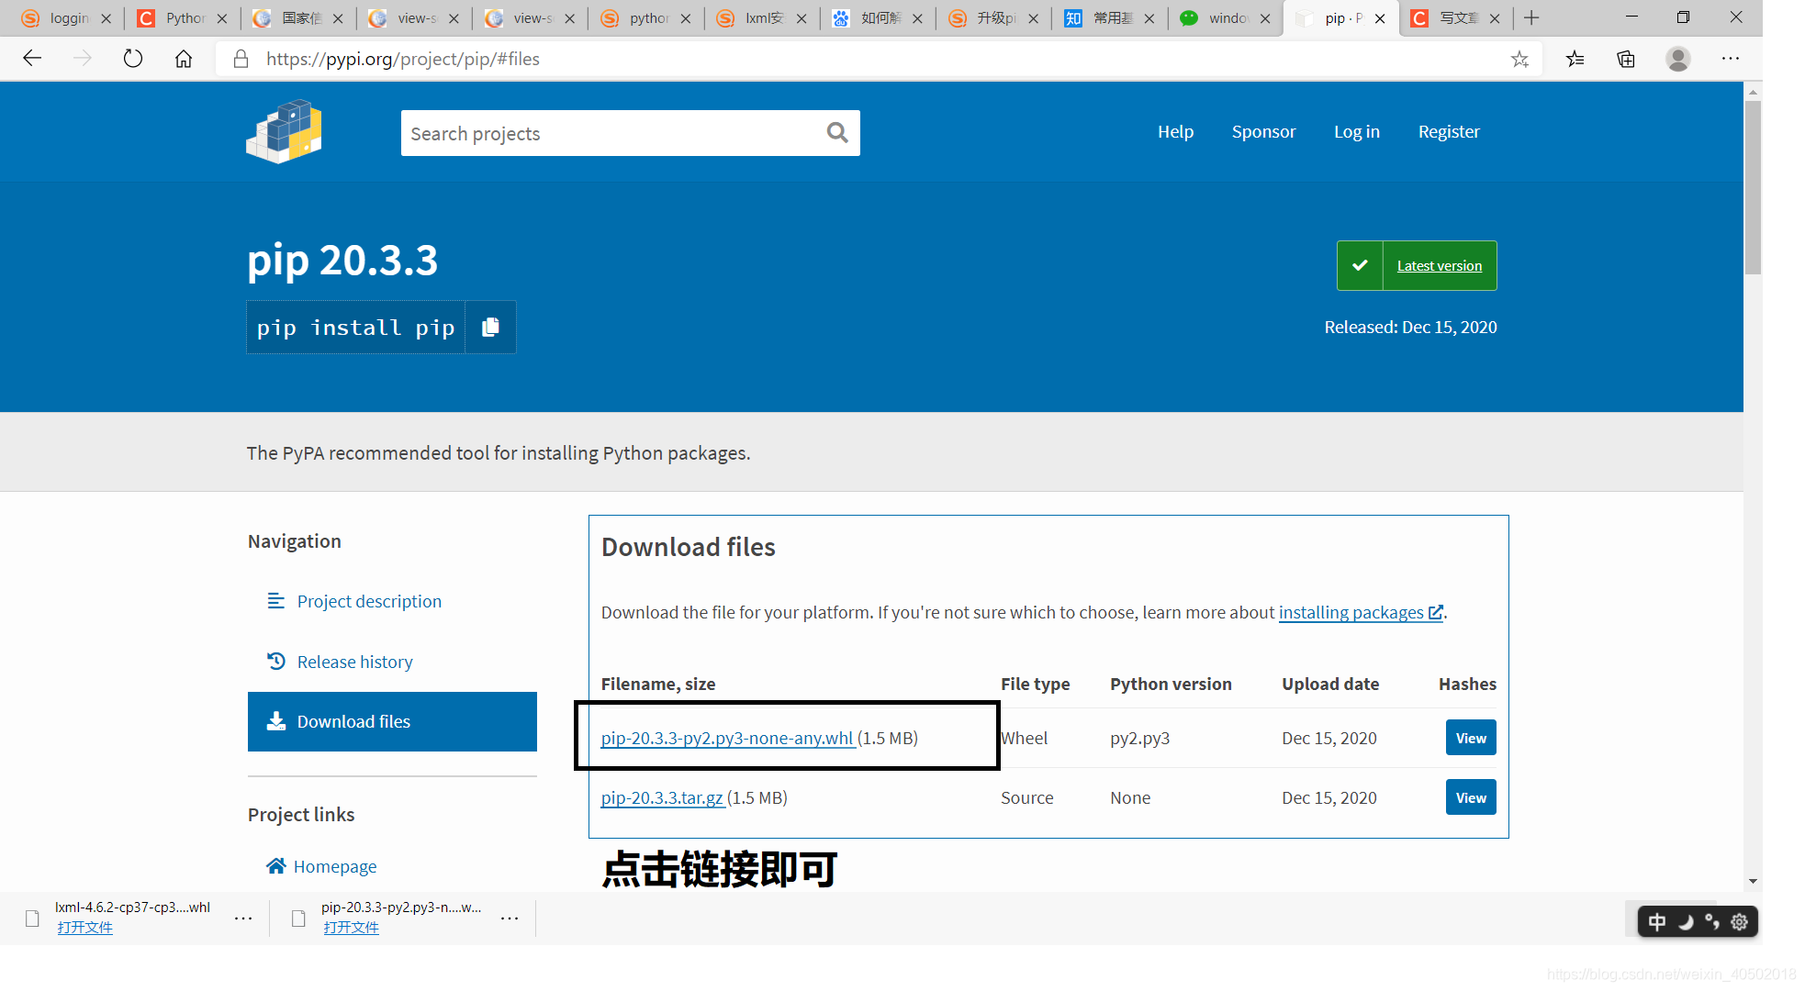This screenshot has height=991, width=1805.
Task: Open the Collections icon in the toolbar
Action: 1625,58
